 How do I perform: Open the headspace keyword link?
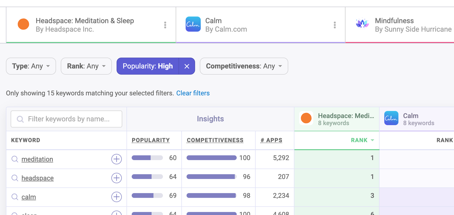38,178
